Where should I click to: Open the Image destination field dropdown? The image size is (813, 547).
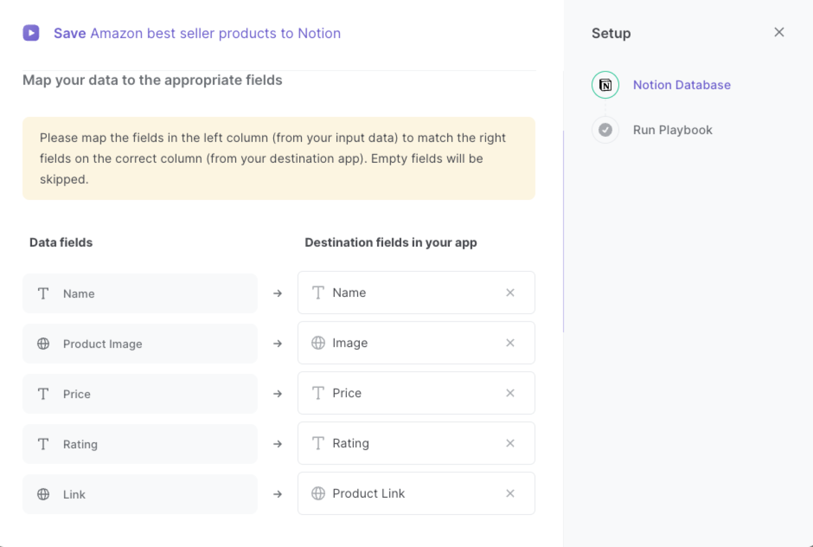416,343
